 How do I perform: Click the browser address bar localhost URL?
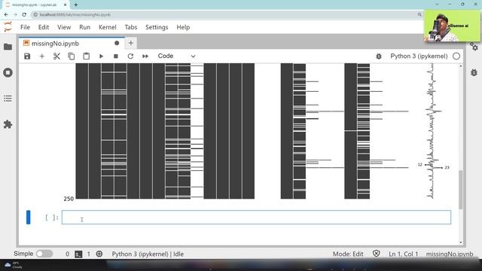pos(75,15)
